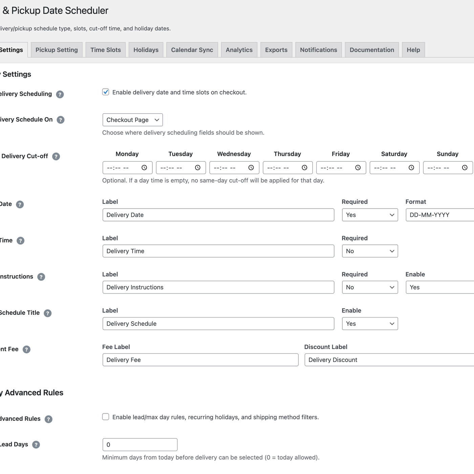
Task: Switch to Calendar Sync tab
Action: coord(192,50)
